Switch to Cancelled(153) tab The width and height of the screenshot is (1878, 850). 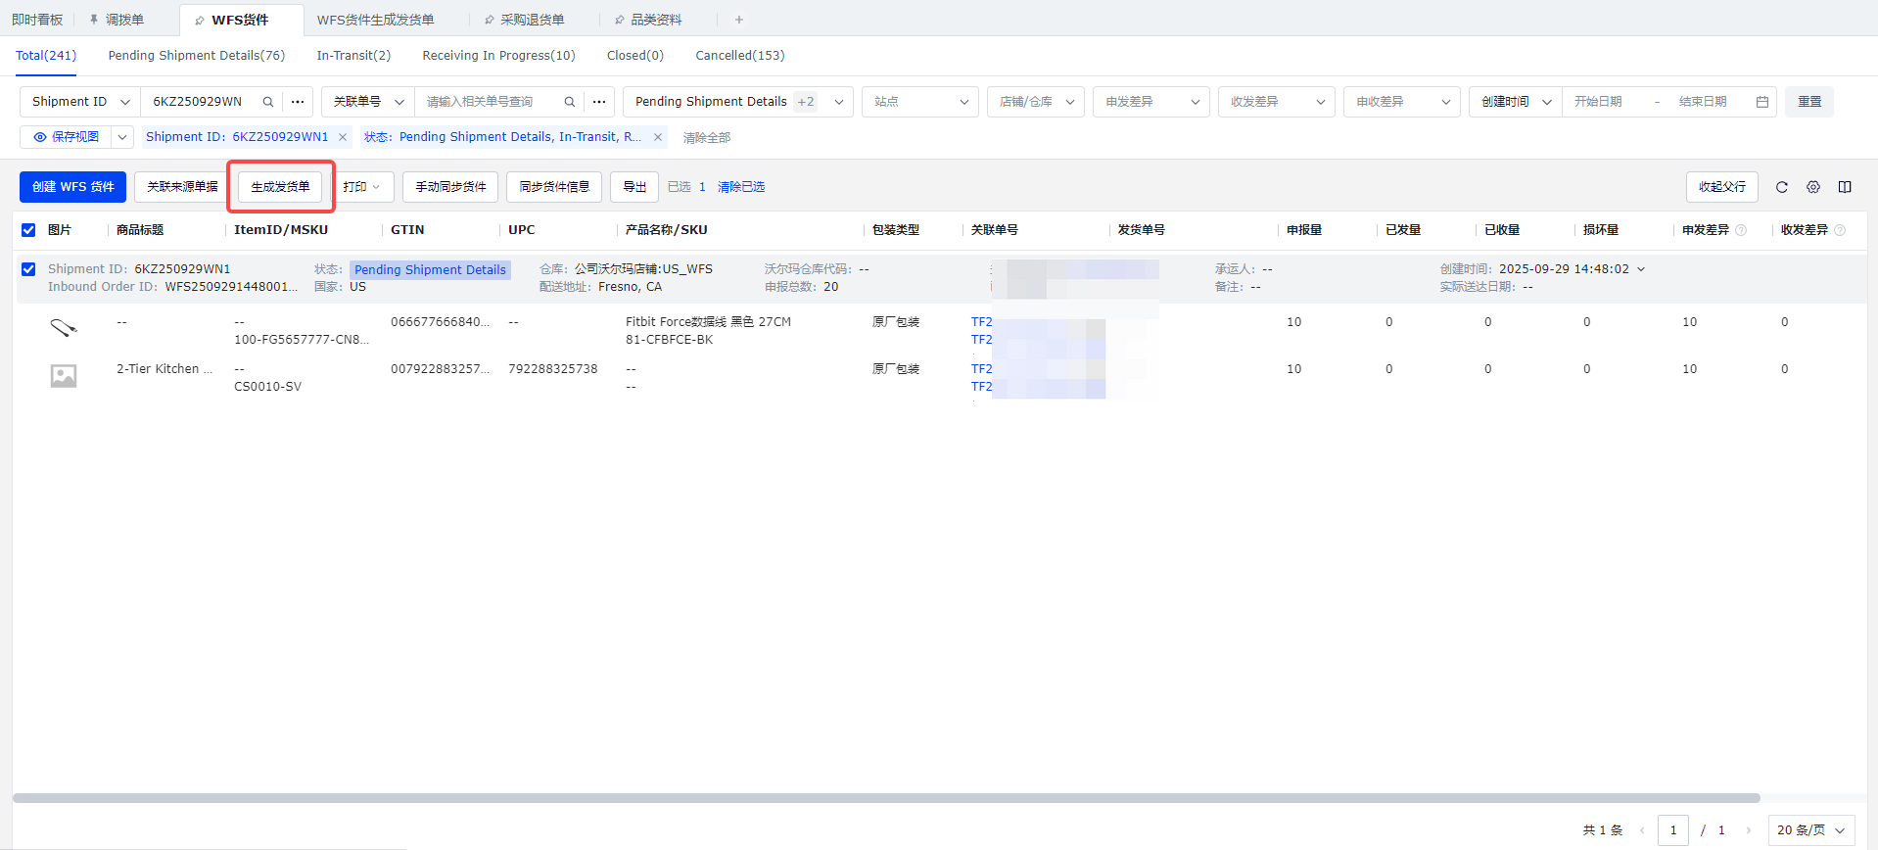pyautogui.click(x=739, y=56)
